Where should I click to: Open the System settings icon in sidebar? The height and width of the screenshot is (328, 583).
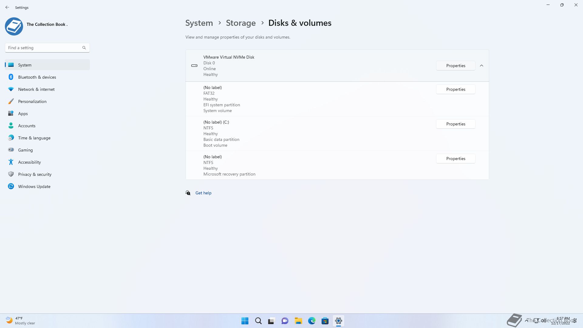click(11, 65)
